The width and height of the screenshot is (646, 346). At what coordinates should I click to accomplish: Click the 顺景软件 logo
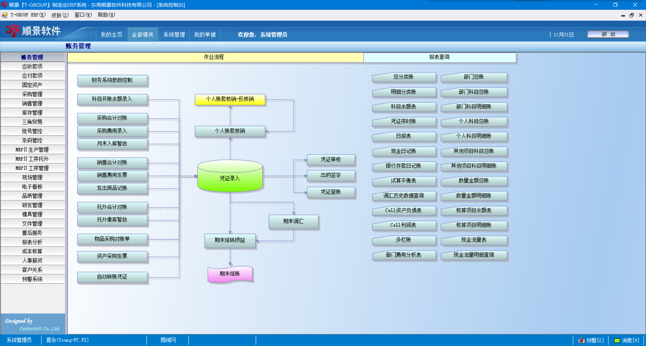[x=33, y=31]
